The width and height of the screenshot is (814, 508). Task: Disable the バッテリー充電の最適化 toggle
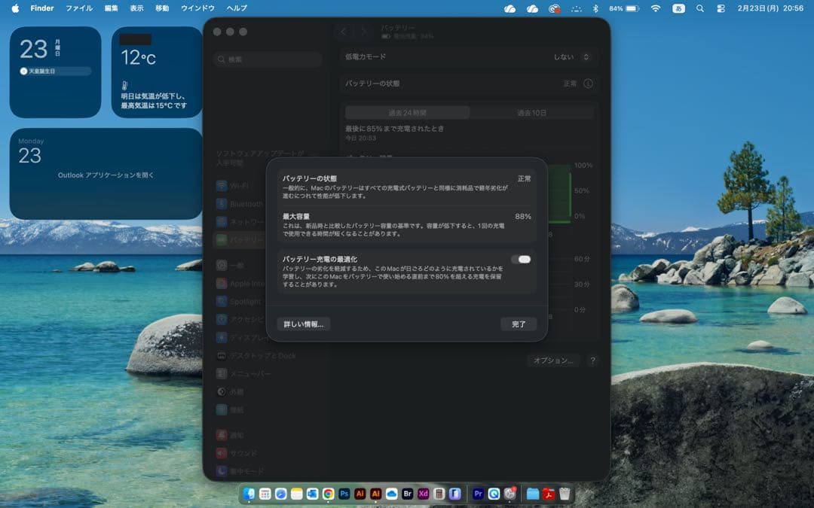coord(522,258)
